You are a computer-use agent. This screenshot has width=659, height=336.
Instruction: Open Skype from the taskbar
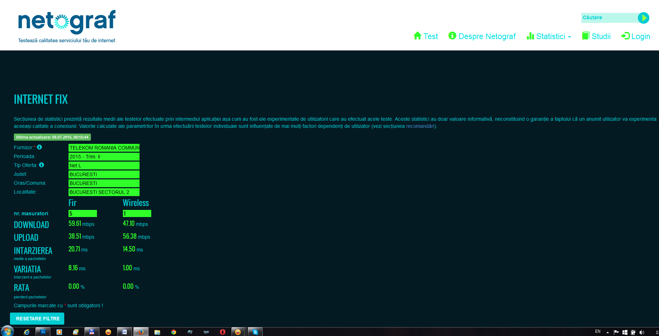(x=255, y=332)
